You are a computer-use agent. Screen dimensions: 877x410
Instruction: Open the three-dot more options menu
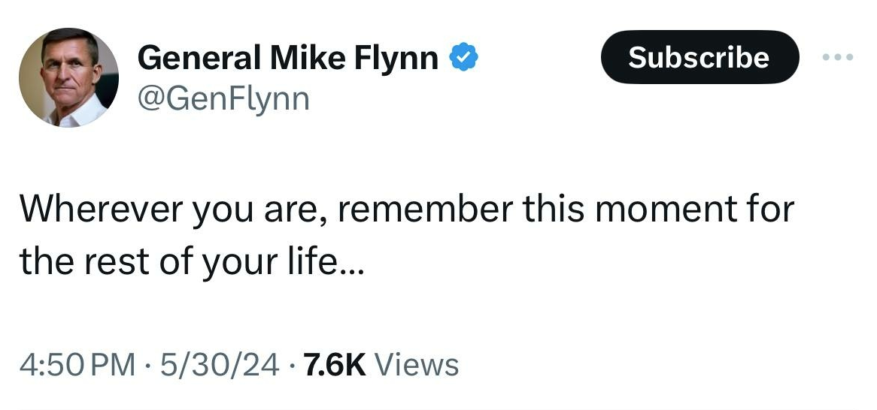839,58
